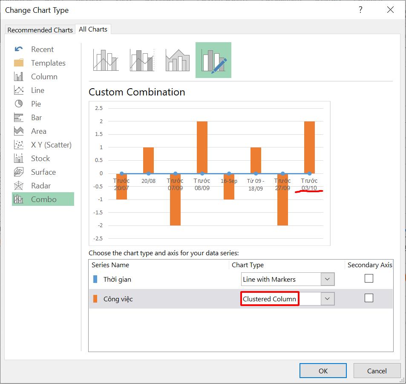Open the Line with Markers dropdown
This screenshot has width=406, height=384.
327,279
